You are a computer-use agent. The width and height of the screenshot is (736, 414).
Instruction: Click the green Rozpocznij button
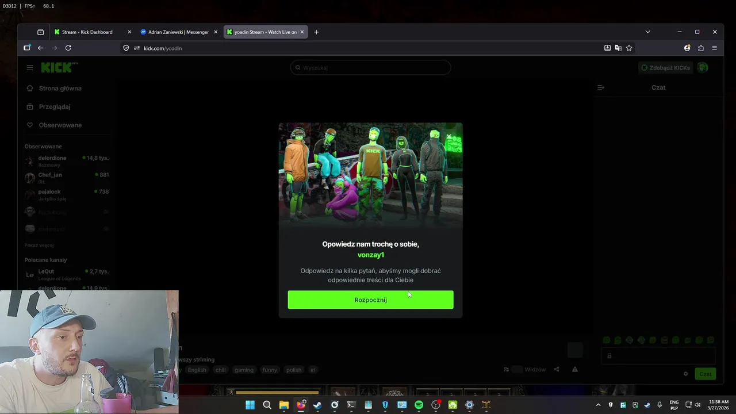(x=370, y=300)
